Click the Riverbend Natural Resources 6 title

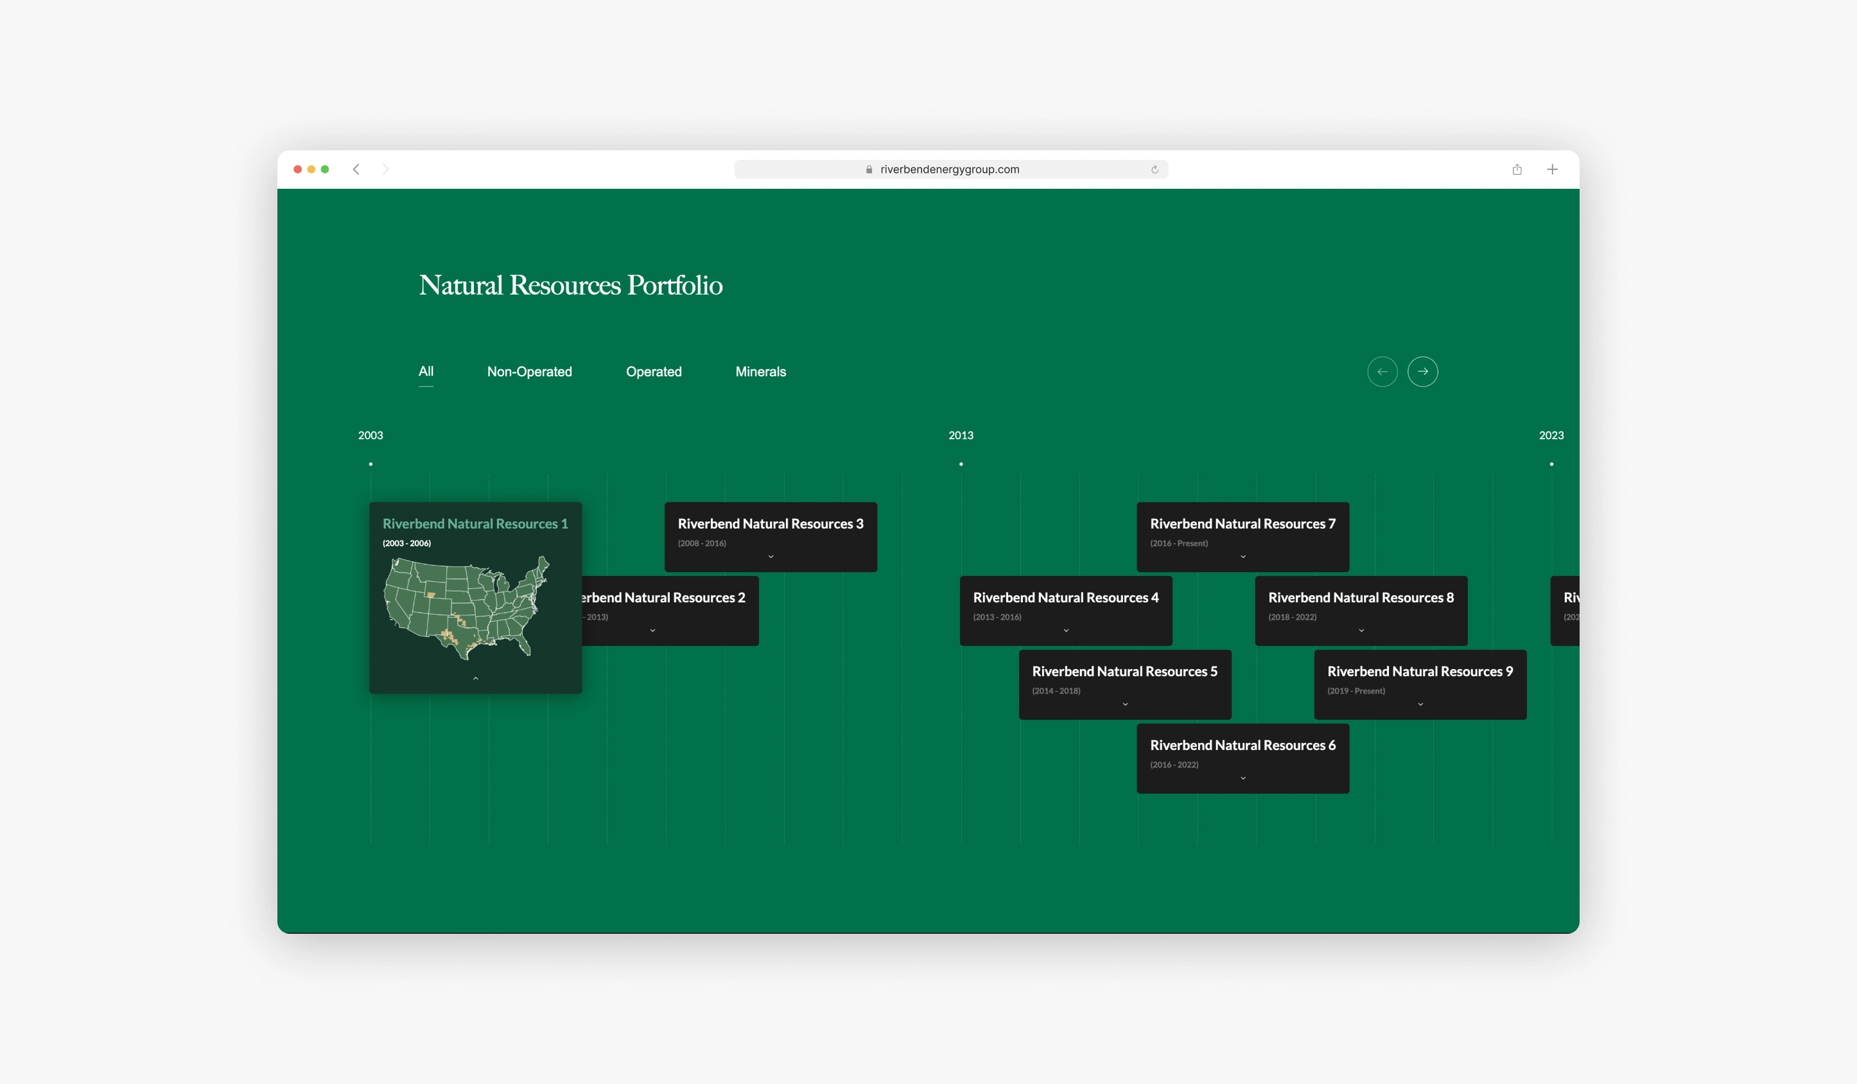pos(1242,745)
